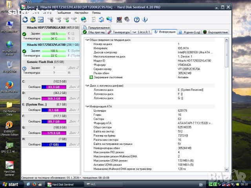251x188 pixels.
Task: Open the Настройки menu
Action: coord(81,13)
